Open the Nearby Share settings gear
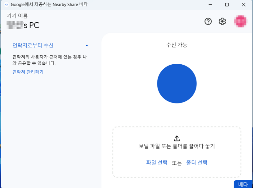Image resolution: width=254 pixels, height=188 pixels. click(x=222, y=22)
